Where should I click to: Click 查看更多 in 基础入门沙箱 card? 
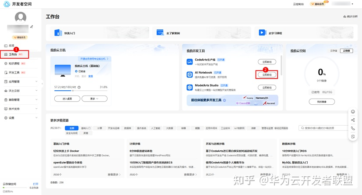114,175
